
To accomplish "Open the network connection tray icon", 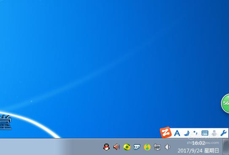I will click(x=157, y=147).
